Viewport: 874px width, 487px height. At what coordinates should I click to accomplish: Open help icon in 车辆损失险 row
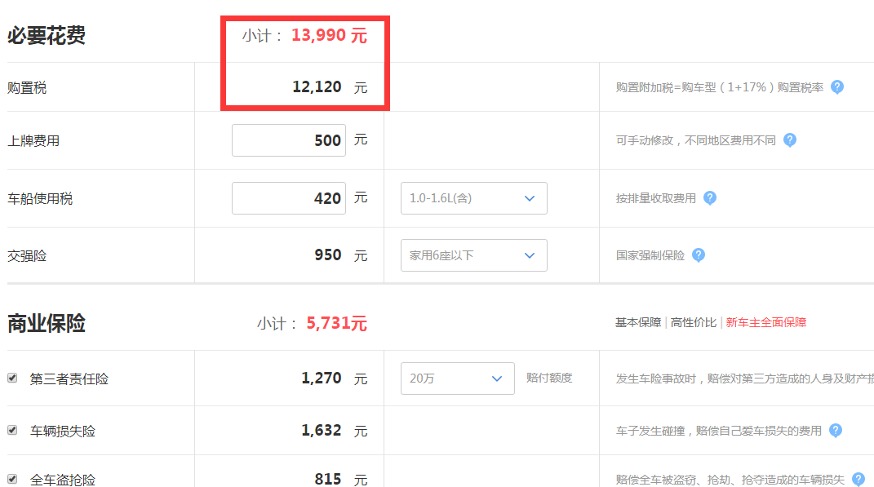[x=835, y=430]
